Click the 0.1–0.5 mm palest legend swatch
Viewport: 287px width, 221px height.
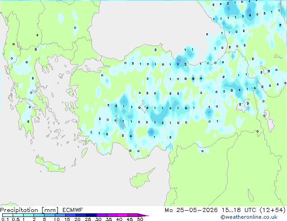click(x=8, y=215)
